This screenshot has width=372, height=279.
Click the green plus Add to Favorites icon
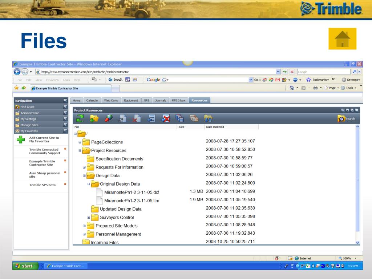(x=20, y=140)
